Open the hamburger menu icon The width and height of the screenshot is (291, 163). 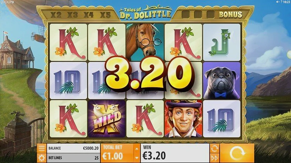(42, 148)
